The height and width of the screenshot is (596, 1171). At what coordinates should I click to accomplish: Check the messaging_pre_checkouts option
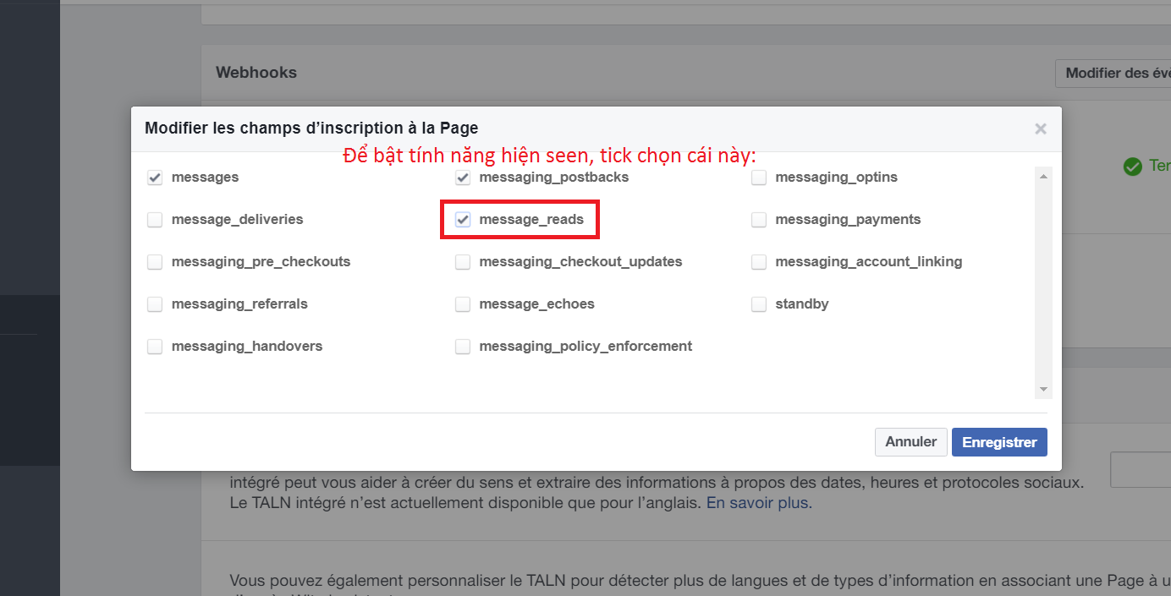(155, 262)
